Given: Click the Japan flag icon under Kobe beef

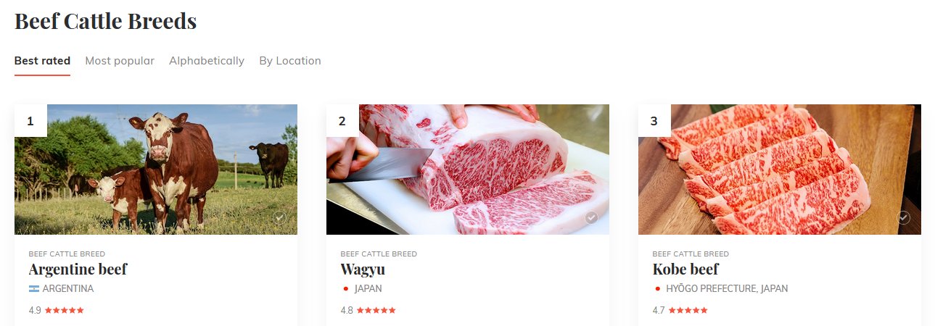Looking at the screenshot, I should click(x=658, y=289).
